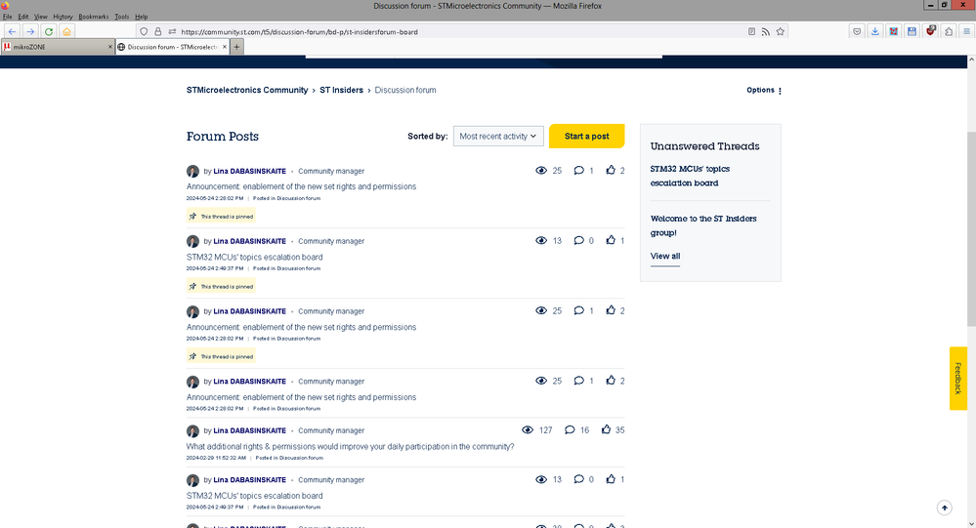Image resolution: width=976 pixels, height=528 pixels.
Task: Click author Lina DABASINSKAITE on the 127-views post
Action: pos(249,430)
